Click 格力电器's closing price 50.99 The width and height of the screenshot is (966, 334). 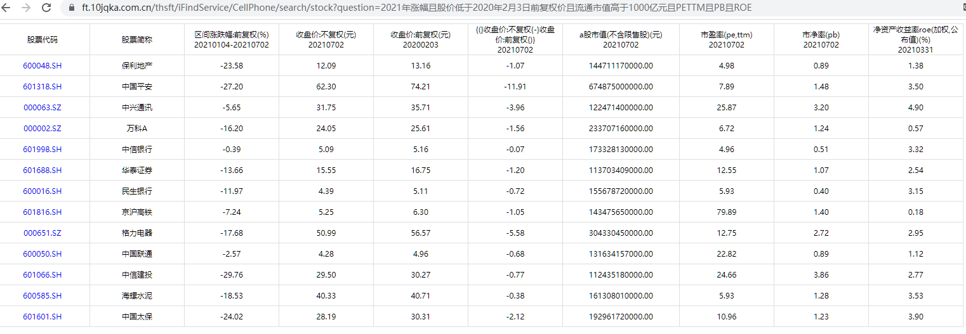point(326,233)
